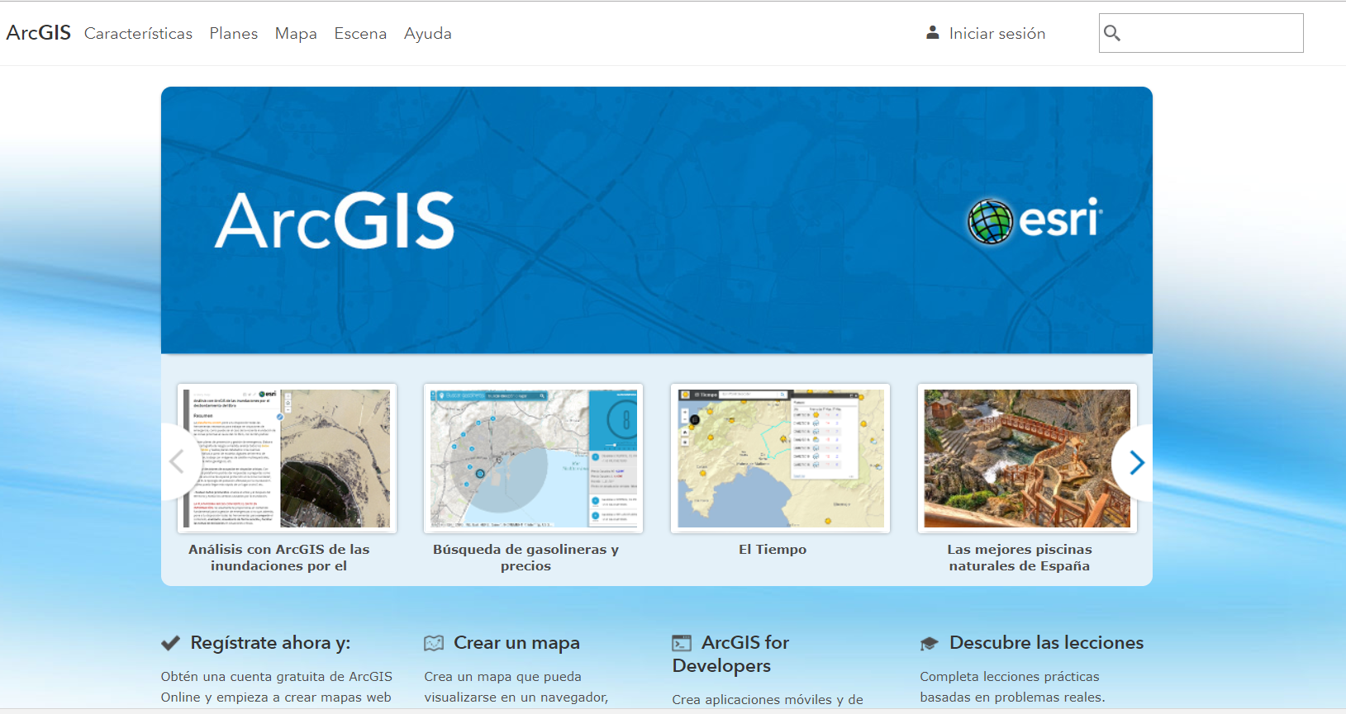The width and height of the screenshot is (1346, 714).
Task: Click the esri globe logo in the banner
Action: [1035, 220]
